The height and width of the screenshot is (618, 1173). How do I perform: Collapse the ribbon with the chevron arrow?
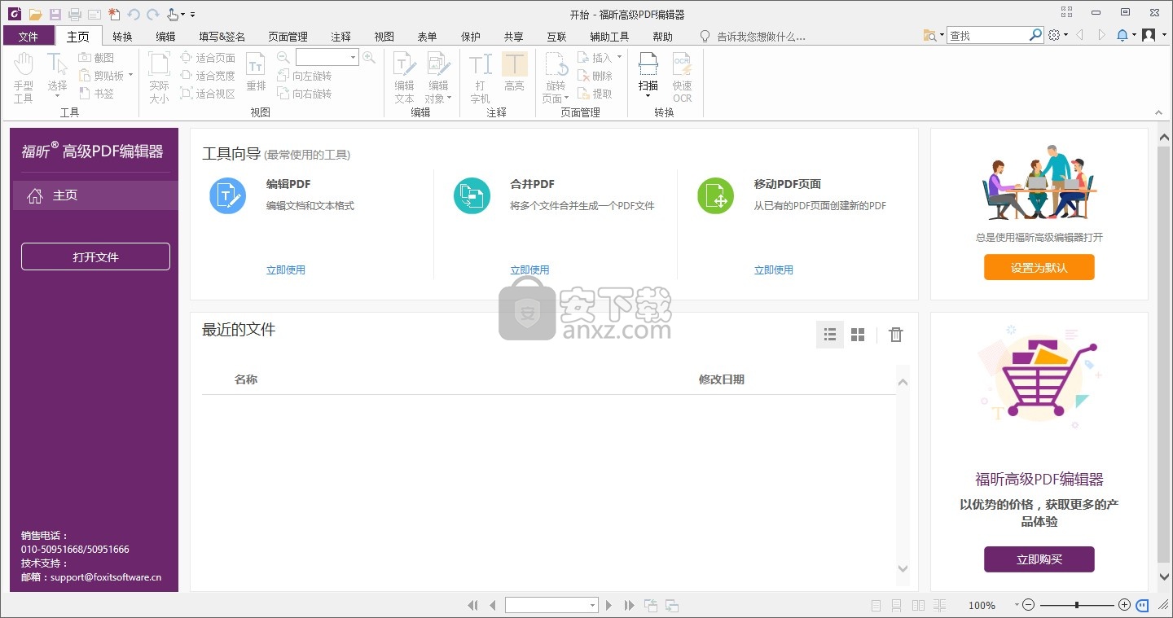pos(1158,112)
